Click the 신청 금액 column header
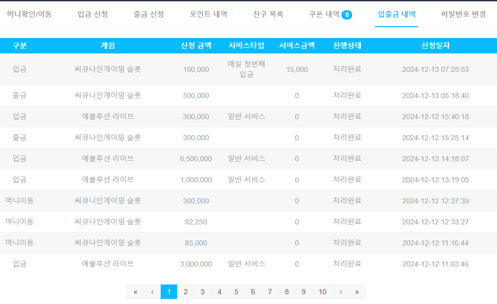497x304 pixels. click(196, 46)
